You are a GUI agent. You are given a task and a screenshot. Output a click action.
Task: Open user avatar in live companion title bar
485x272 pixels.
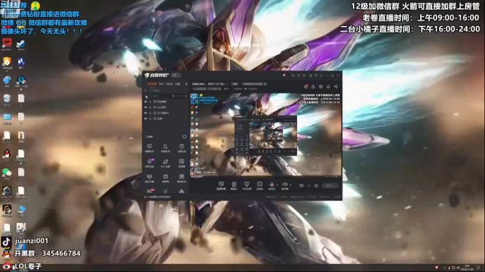point(284,75)
